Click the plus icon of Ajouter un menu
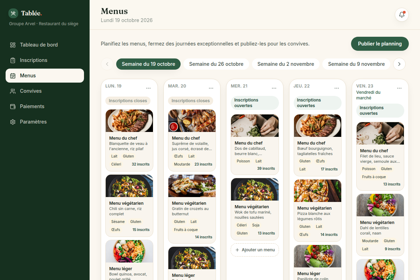The image size is (420, 280). [x=237, y=250]
